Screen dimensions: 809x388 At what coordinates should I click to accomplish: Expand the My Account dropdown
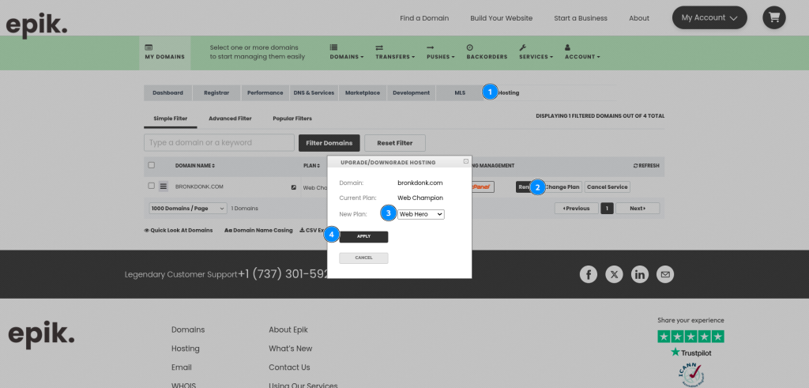pos(709,17)
